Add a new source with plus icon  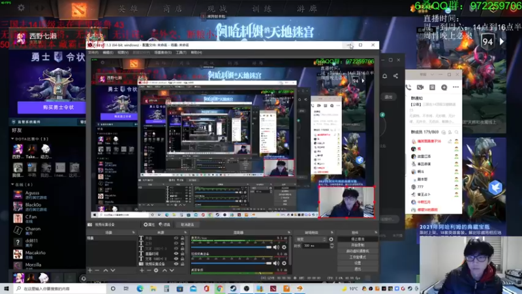pos(142,270)
